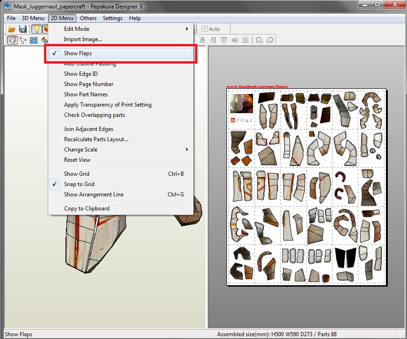
Task: Expand the Change Scale submenu arrow
Action: click(187, 150)
